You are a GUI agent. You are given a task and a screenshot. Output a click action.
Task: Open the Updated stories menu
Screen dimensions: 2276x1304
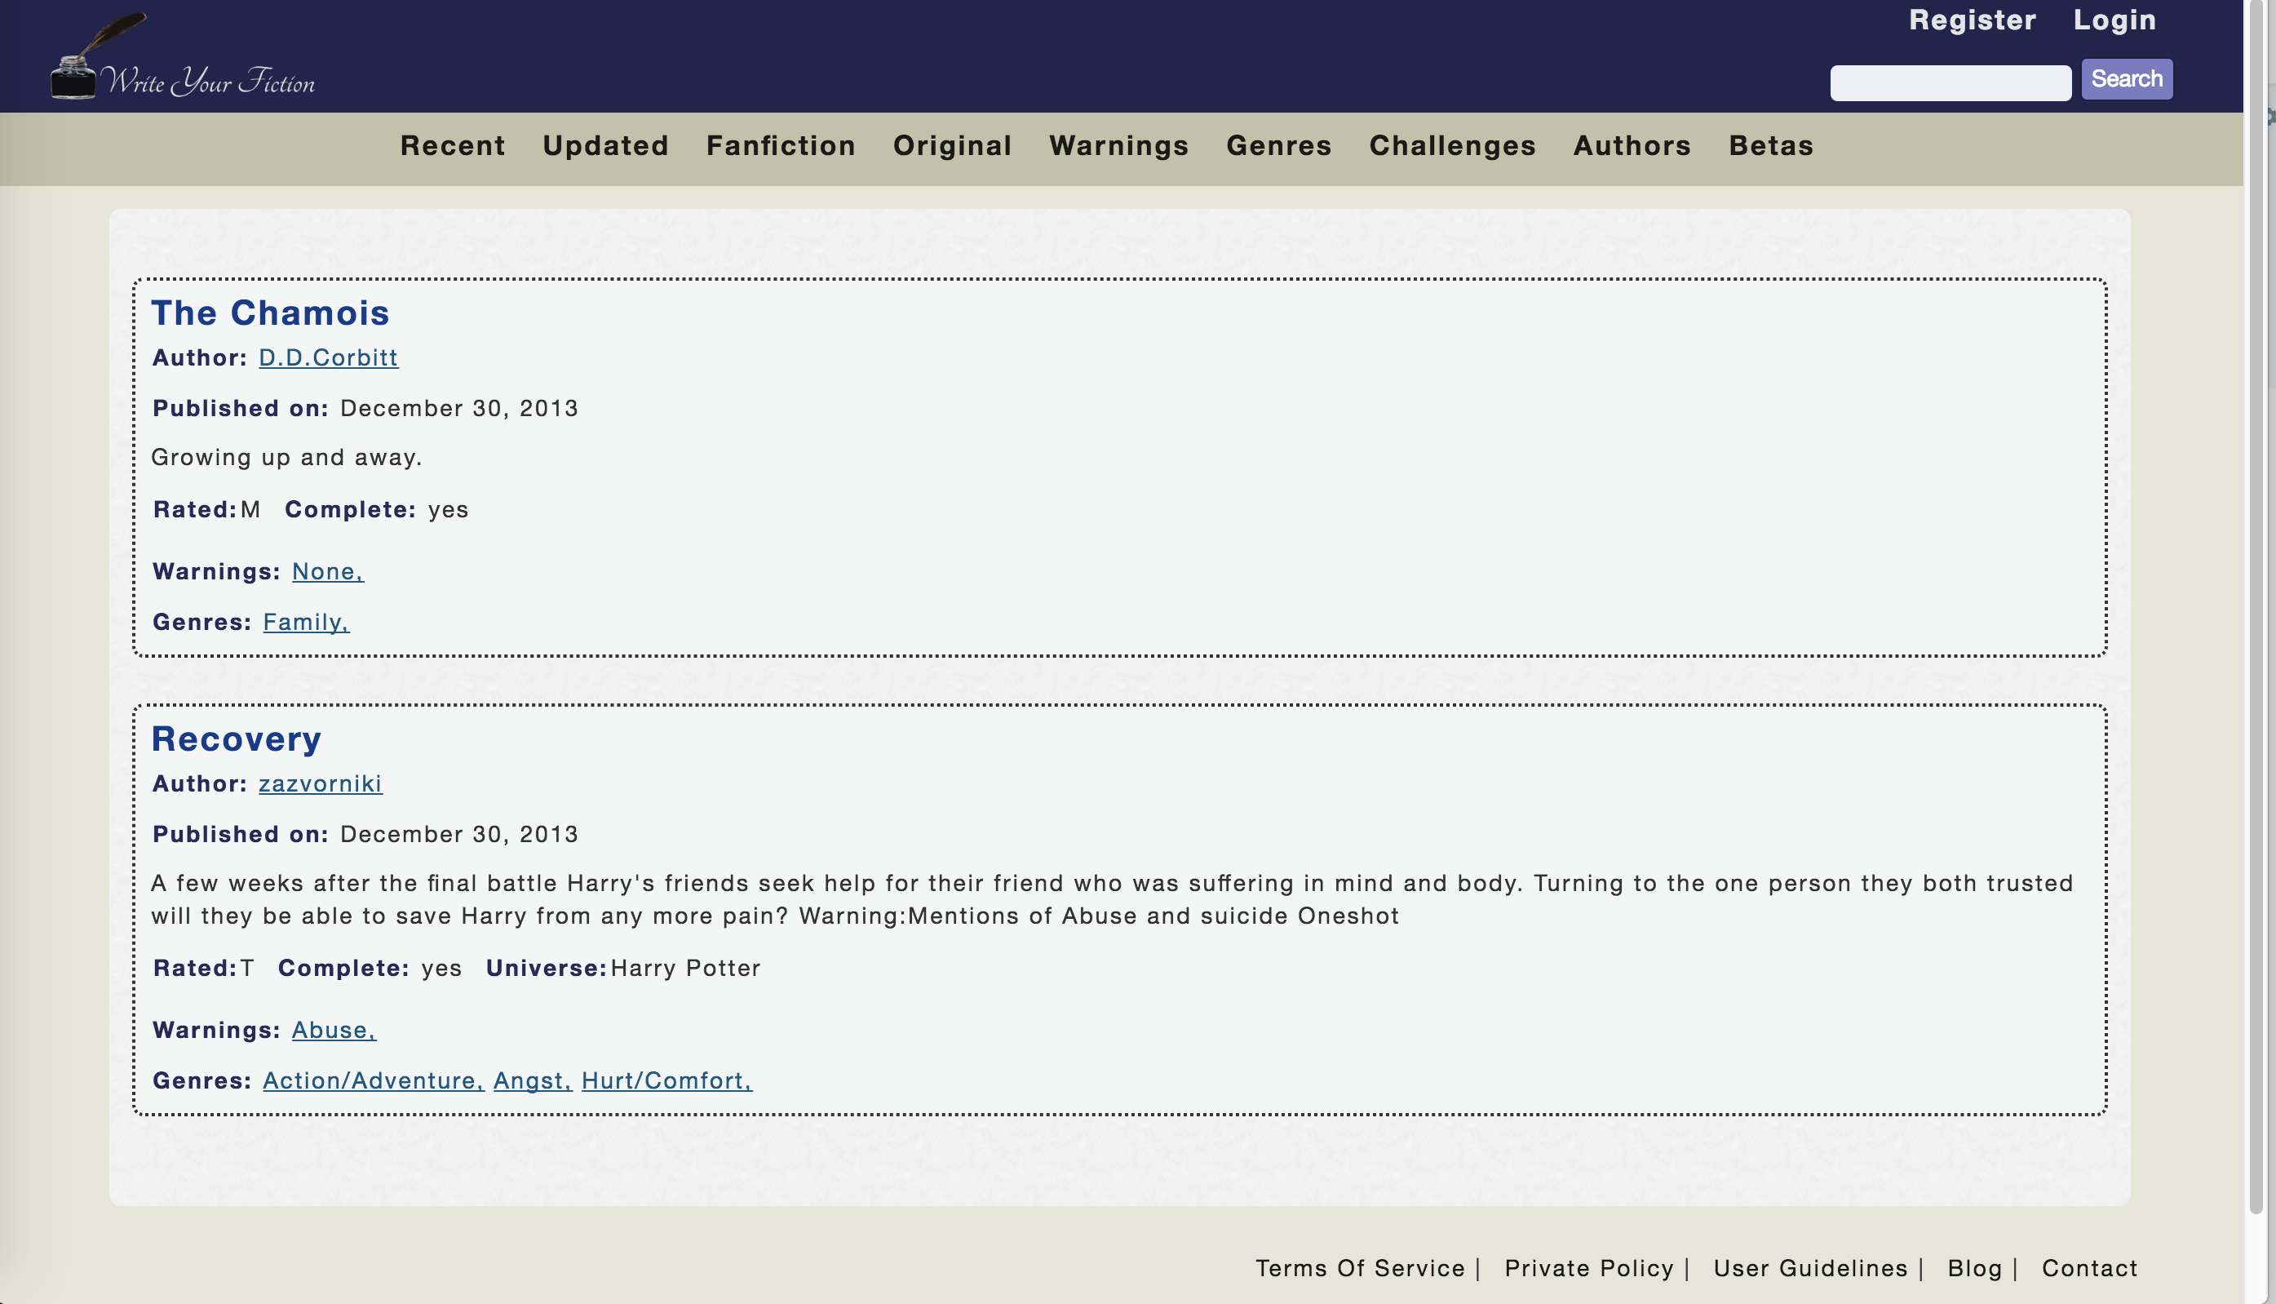[605, 145]
